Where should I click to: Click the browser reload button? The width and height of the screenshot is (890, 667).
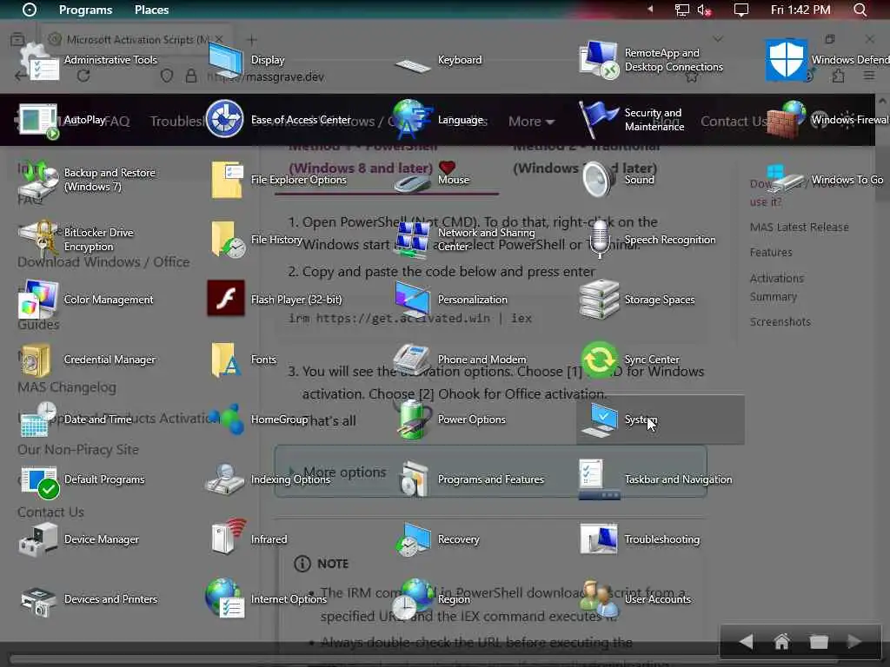click(x=83, y=76)
